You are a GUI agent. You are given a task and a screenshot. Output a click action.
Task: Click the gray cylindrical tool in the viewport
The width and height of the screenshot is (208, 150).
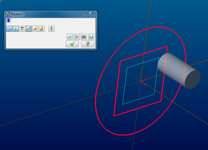coord(179,71)
